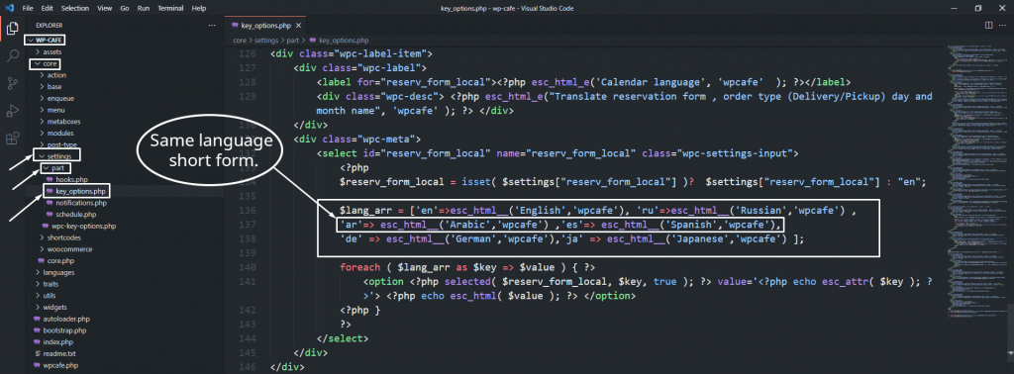Open the Run menu

143,8
